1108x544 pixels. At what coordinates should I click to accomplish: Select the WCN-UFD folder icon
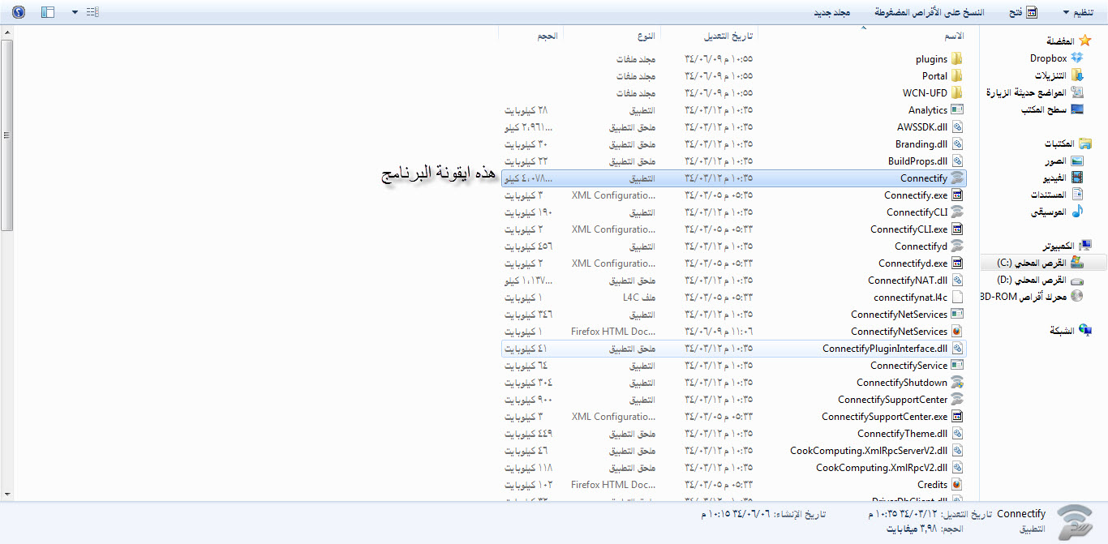pos(957,92)
